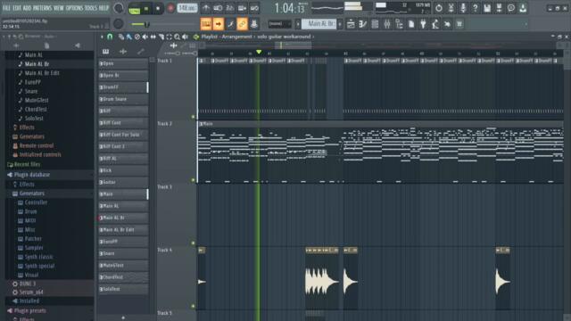Open the FILE menu
The height and width of the screenshot is (321, 571).
click(6, 8)
